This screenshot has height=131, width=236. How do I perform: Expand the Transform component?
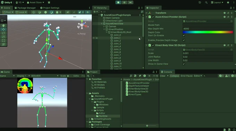(146, 13)
